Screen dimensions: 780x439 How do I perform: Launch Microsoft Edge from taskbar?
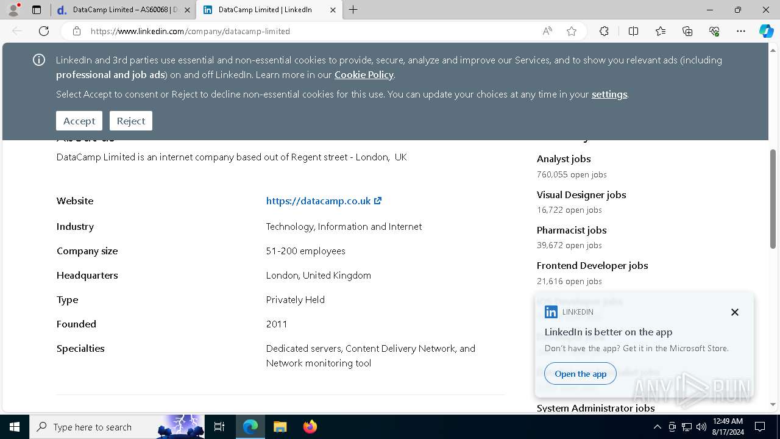point(250,427)
